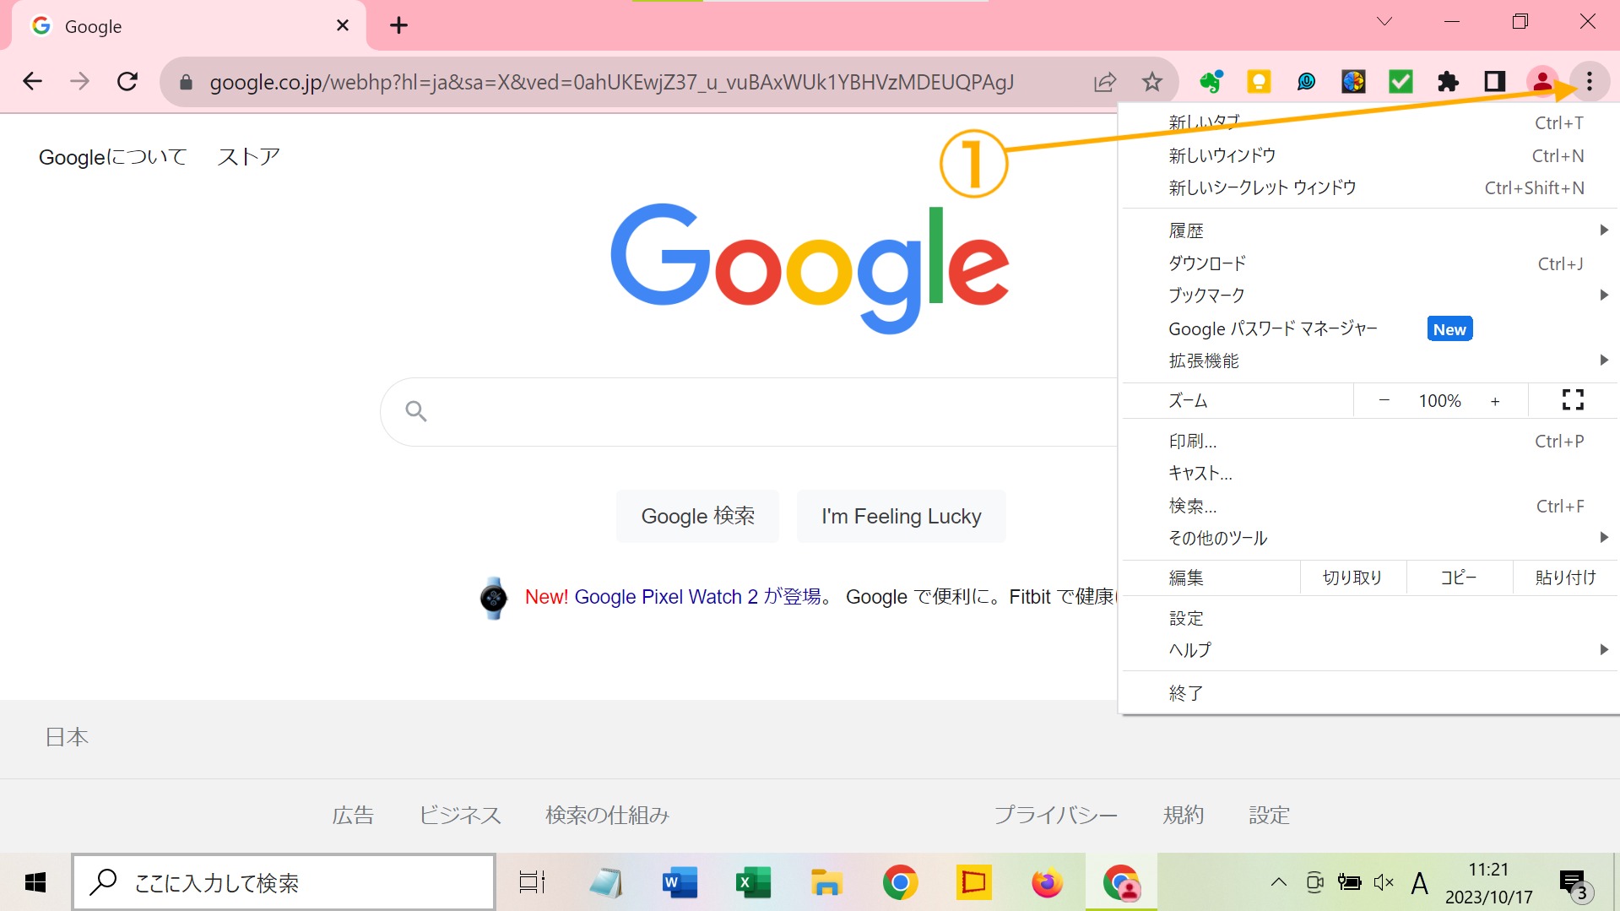The width and height of the screenshot is (1620, 911).
Task: Open Task View in taskbar
Action: pos(532,882)
